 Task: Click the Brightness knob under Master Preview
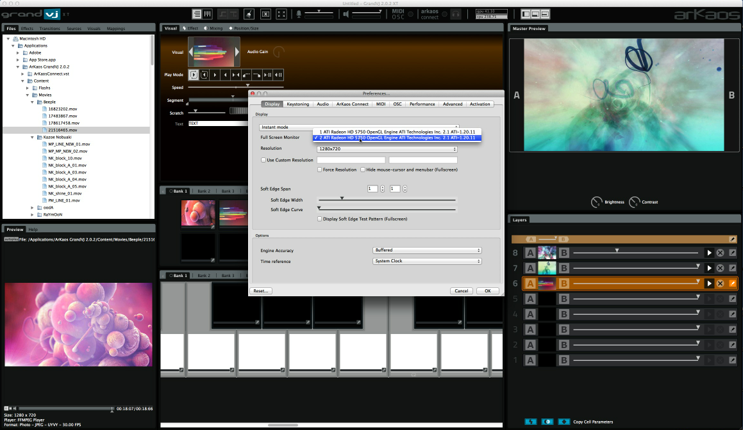point(597,202)
